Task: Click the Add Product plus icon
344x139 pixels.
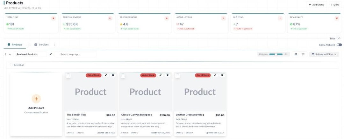Action: (36, 99)
